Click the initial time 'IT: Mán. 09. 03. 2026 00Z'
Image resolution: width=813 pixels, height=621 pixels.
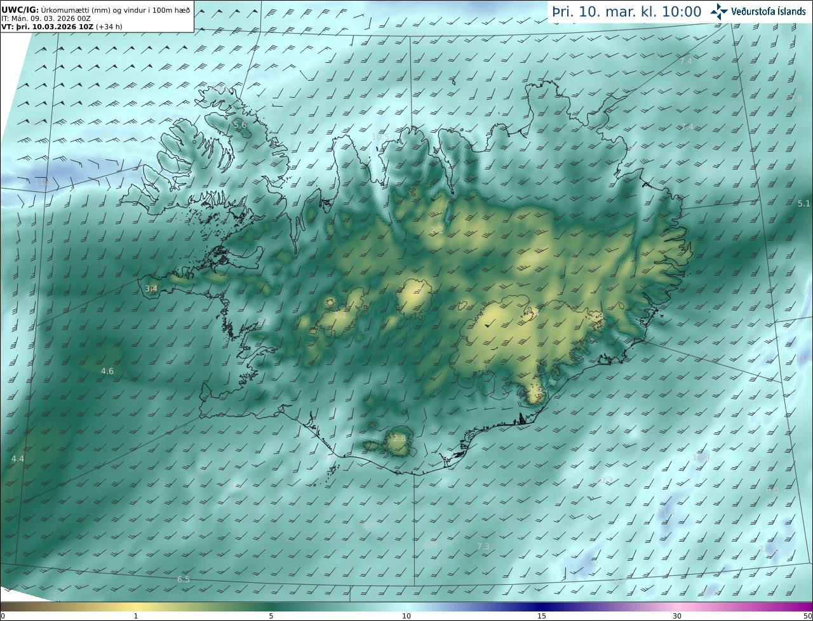46,18
